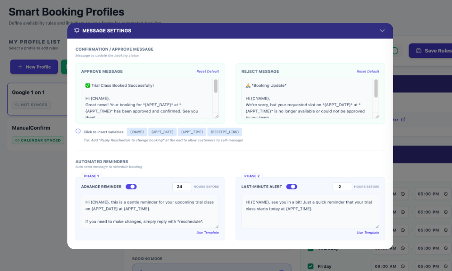The height and width of the screenshot is (271, 452).
Task: Edit the Last-Minute Alert message text
Action: pos(310,212)
